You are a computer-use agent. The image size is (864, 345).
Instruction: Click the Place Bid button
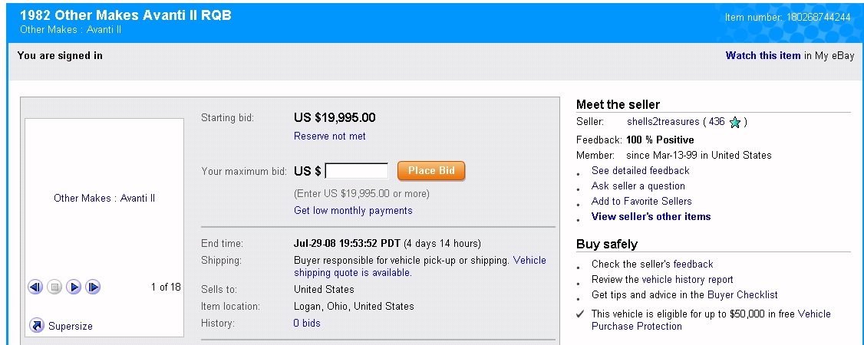click(x=431, y=171)
